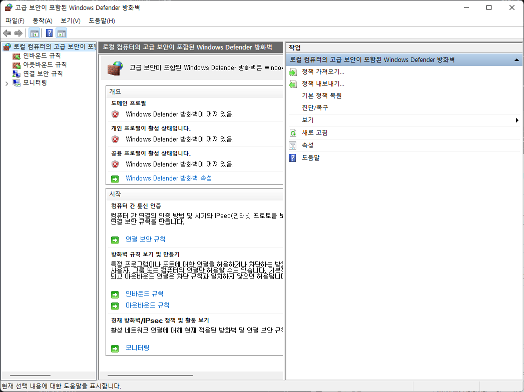Click green arrow beside 모니터링 link

(x=115, y=348)
